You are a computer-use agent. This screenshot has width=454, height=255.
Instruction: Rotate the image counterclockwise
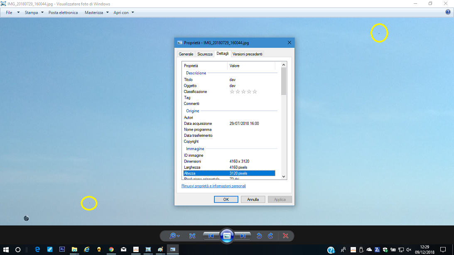(259, 236)
